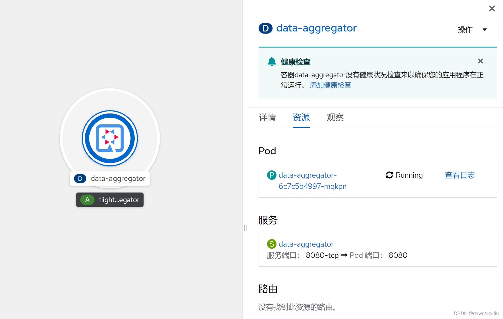This screenshot has width=503, height=319.
Task: Open the data-aggregator service link
Action: click(x=306, y=244)
